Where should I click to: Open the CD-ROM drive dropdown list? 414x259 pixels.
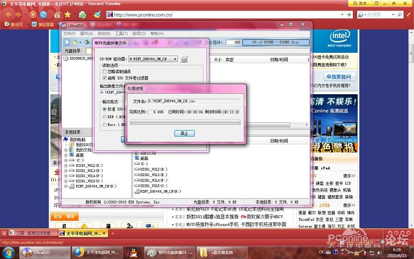coord(175,59)
